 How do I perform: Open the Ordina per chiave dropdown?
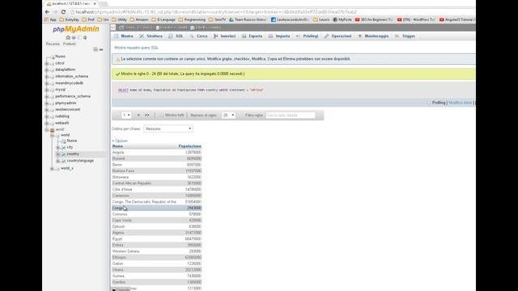(168, 129)
